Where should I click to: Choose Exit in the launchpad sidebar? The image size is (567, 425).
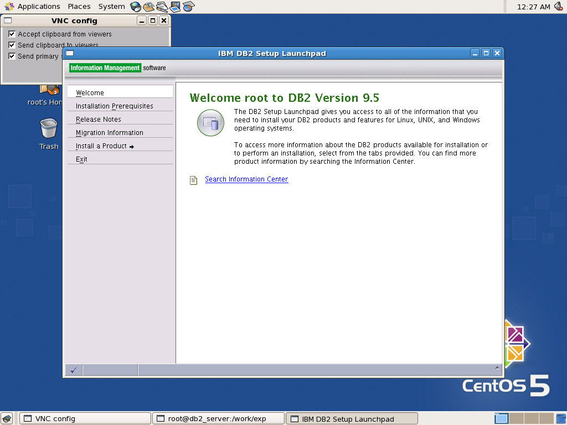(120, 159)
